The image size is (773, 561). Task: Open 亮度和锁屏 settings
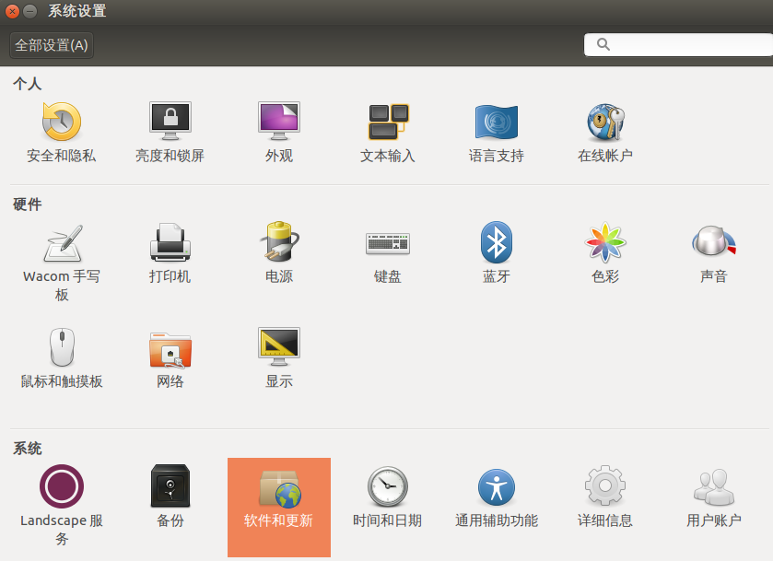tap(170, 132)
